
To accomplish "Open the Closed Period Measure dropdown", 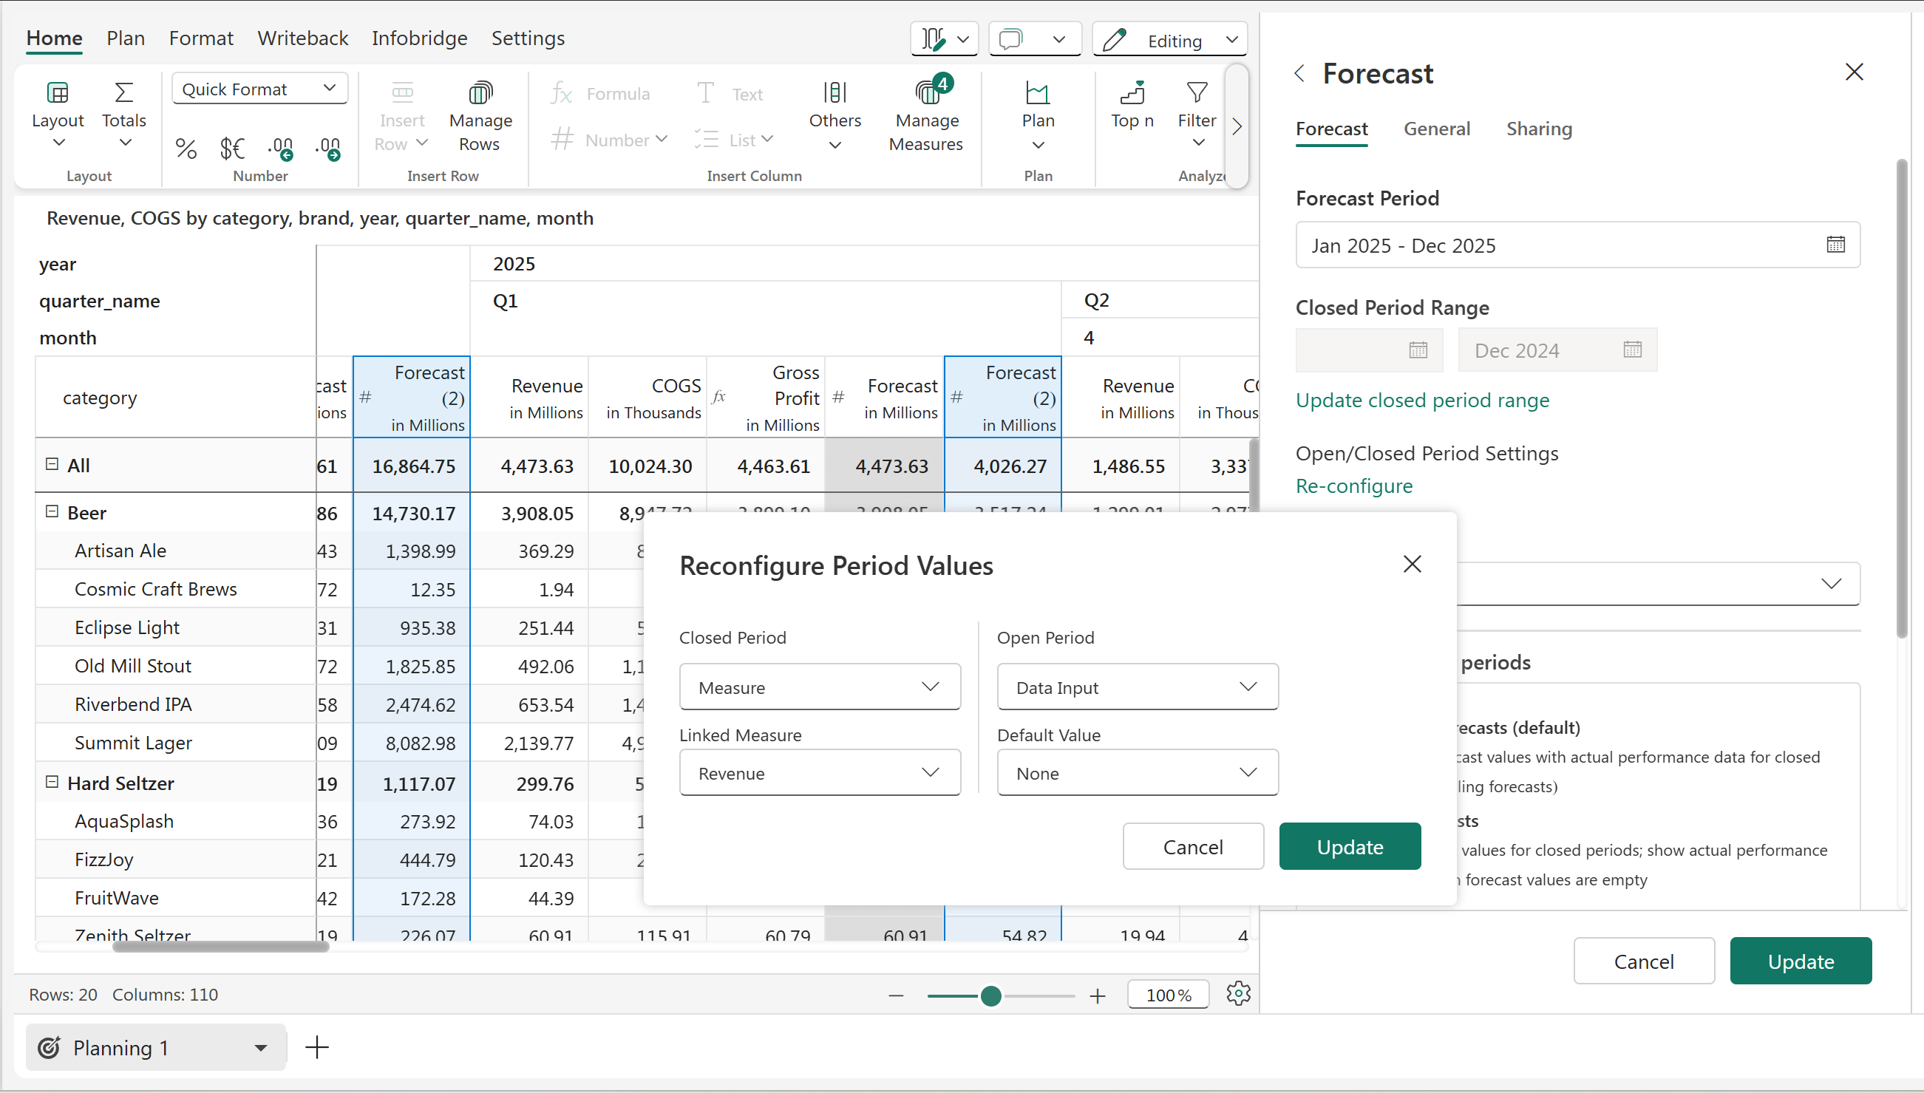I will (819, 687).
